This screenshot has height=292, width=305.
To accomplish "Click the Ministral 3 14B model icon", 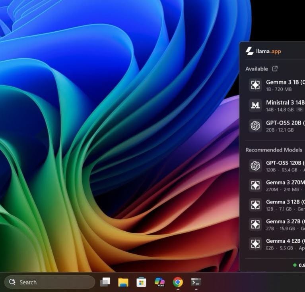I will [x=255, y=106].
